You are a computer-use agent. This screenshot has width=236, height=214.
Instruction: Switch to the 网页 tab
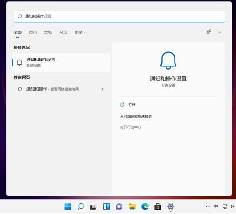[x=63, y=33]
